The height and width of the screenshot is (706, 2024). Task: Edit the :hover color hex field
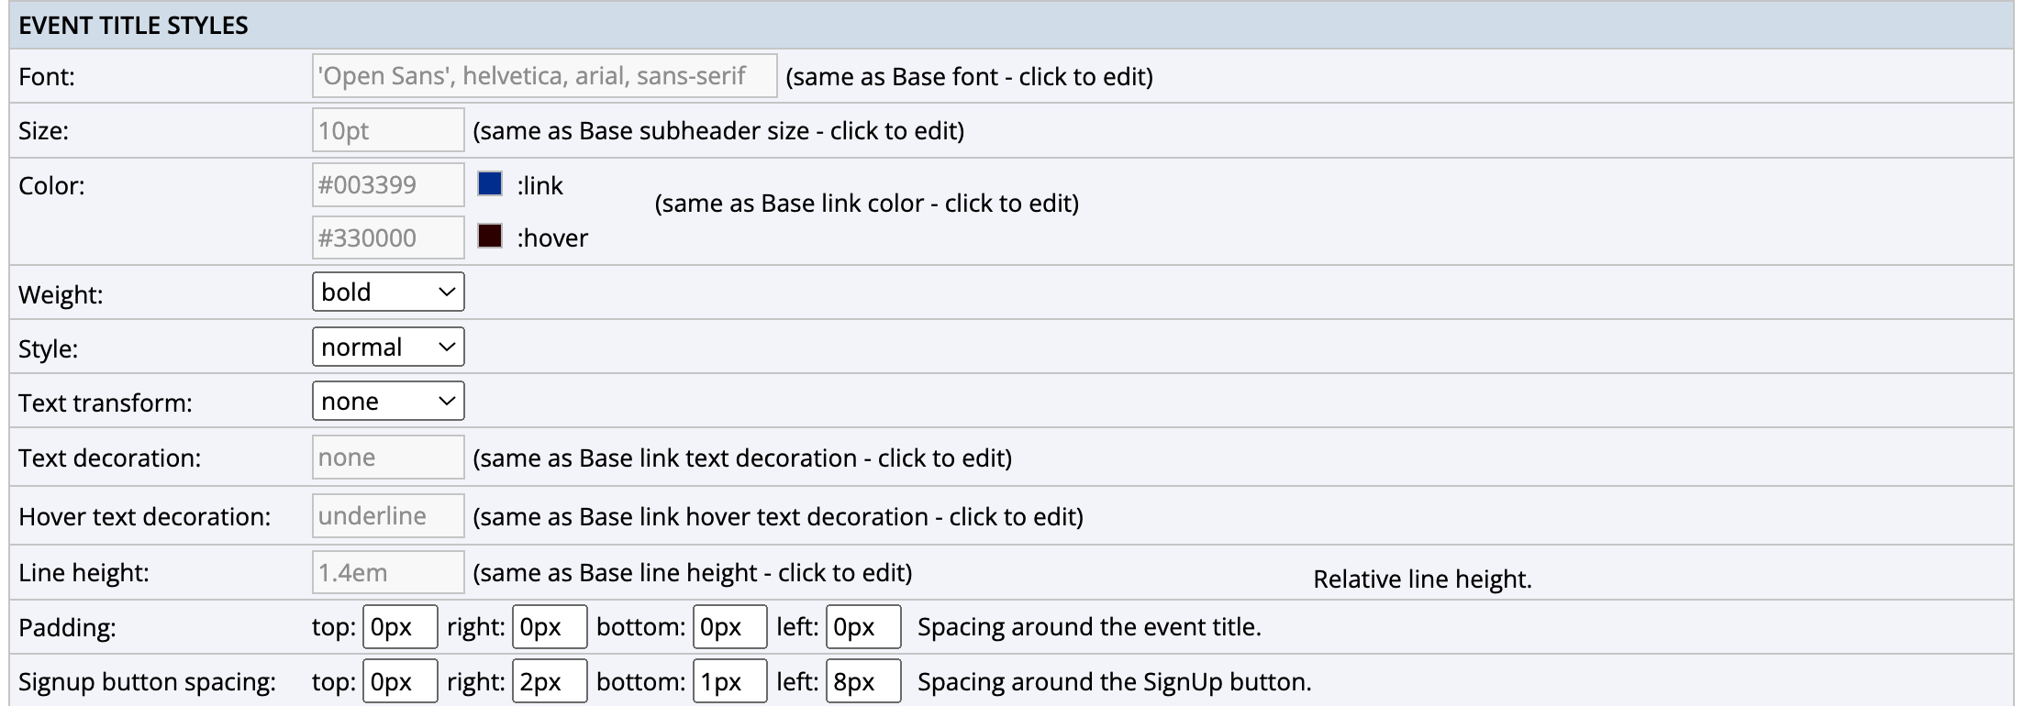tap(388, 238)
